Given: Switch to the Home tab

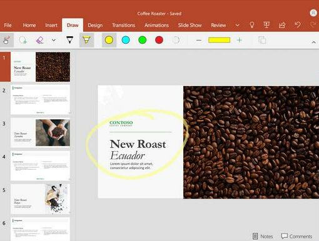Looking at the screenshot, I should click(x=29, y=25).
